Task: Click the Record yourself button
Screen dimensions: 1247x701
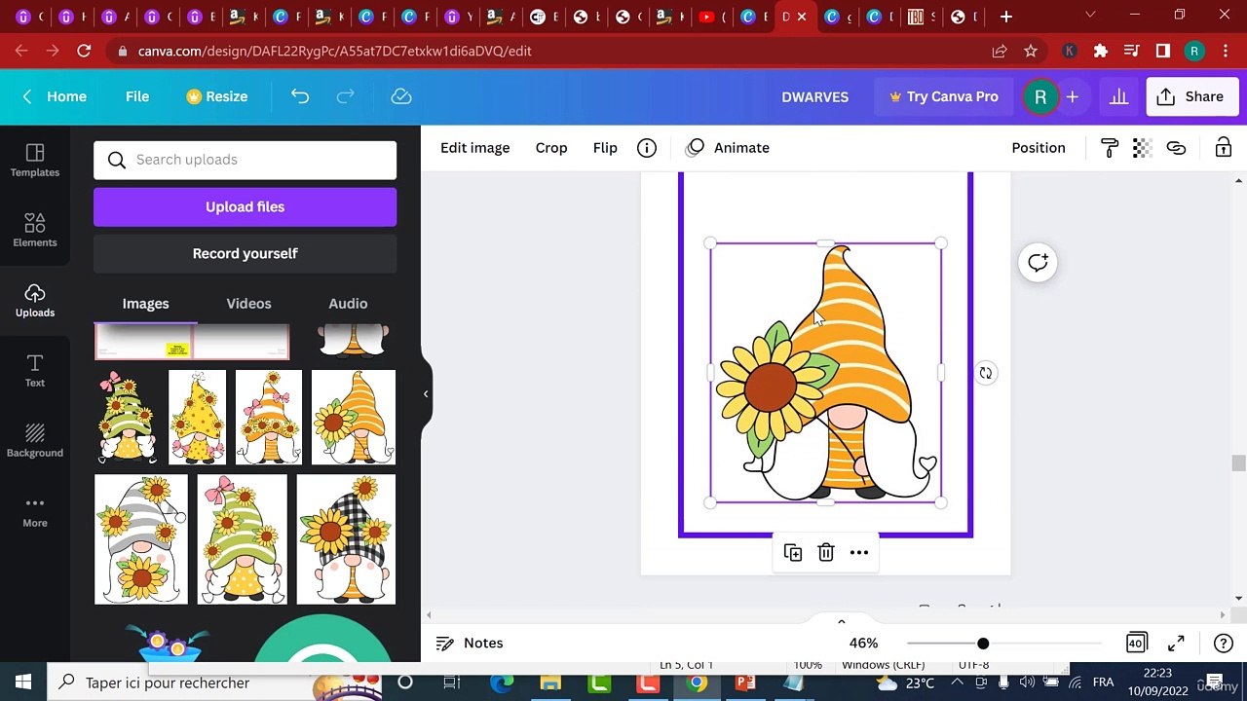Action: 246,254
